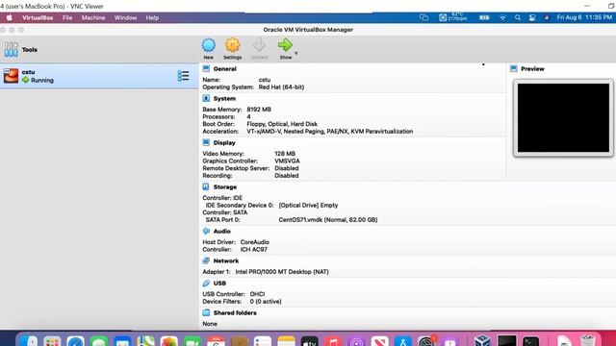This screenshot has width=616, height=346.
Task: Click the USB section icon
Action: click(206, 283)
